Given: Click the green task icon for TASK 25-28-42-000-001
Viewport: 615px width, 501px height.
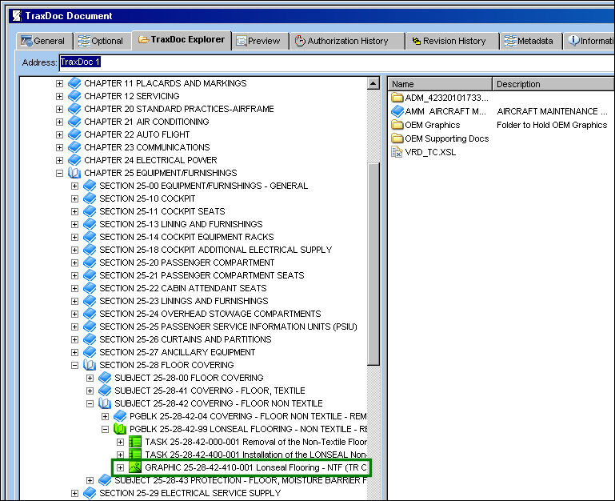Looking at the screenshot, I should (x=135, y=442).
